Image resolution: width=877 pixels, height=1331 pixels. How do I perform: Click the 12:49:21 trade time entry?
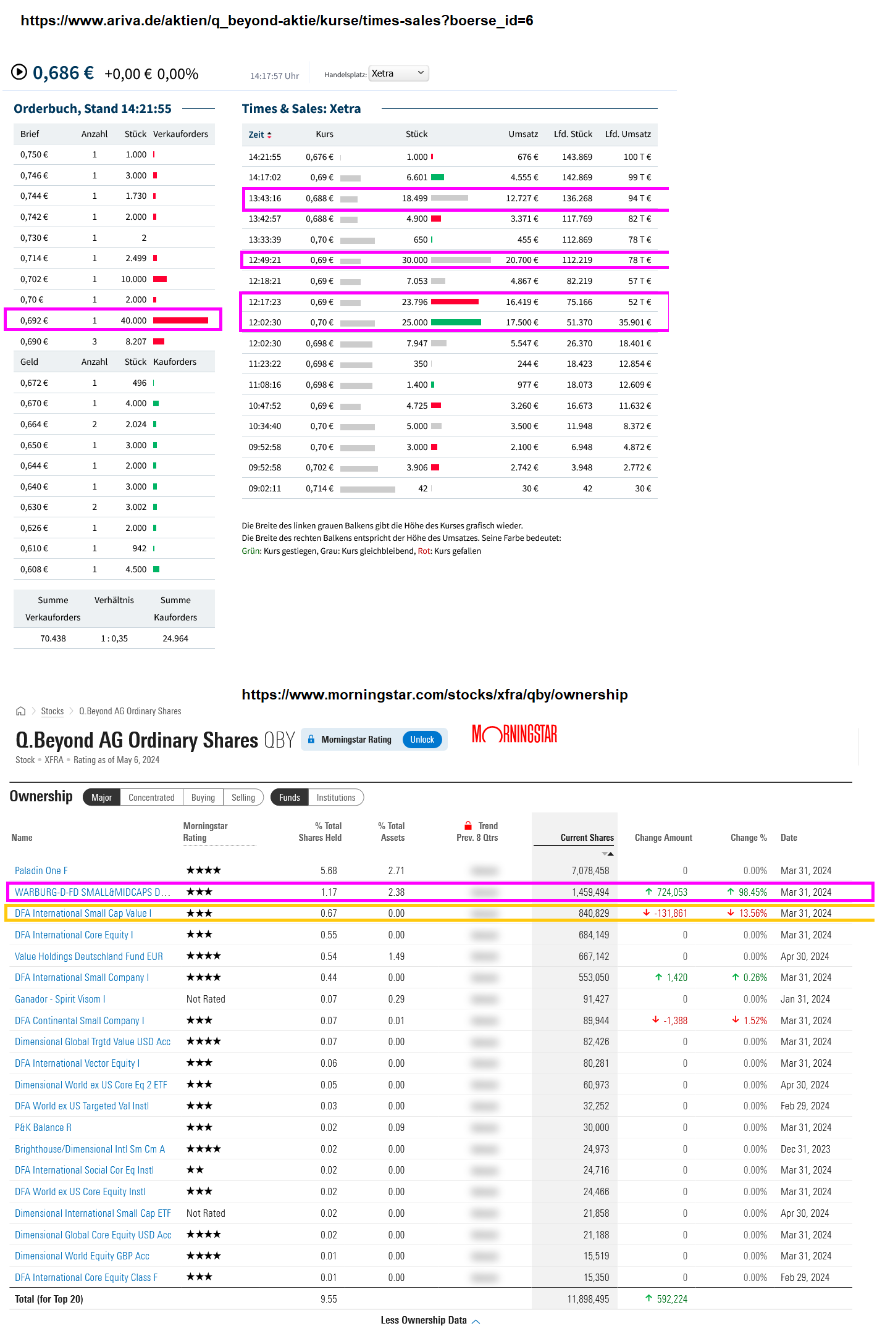click(265, 261)
